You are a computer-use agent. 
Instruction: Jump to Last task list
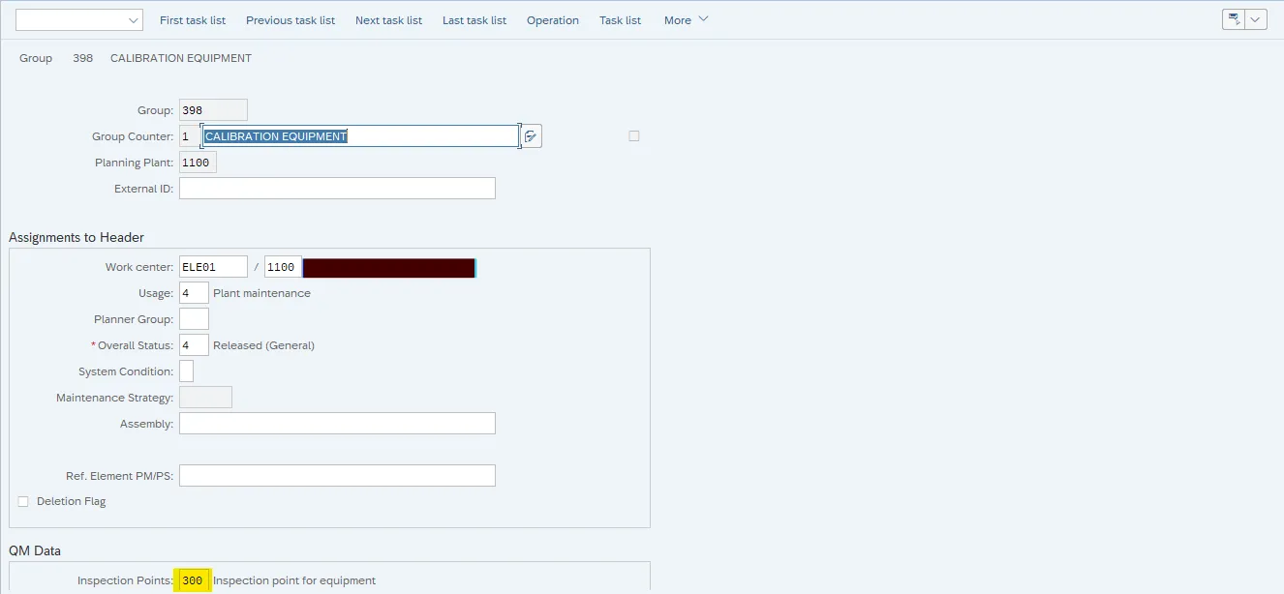474,20
